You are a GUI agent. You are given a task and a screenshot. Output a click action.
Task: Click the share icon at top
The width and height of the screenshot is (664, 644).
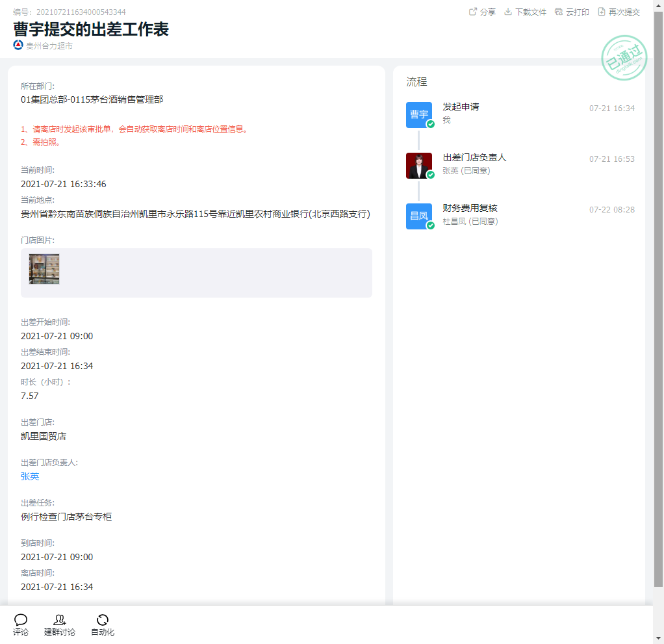click(x=473, y=12)
